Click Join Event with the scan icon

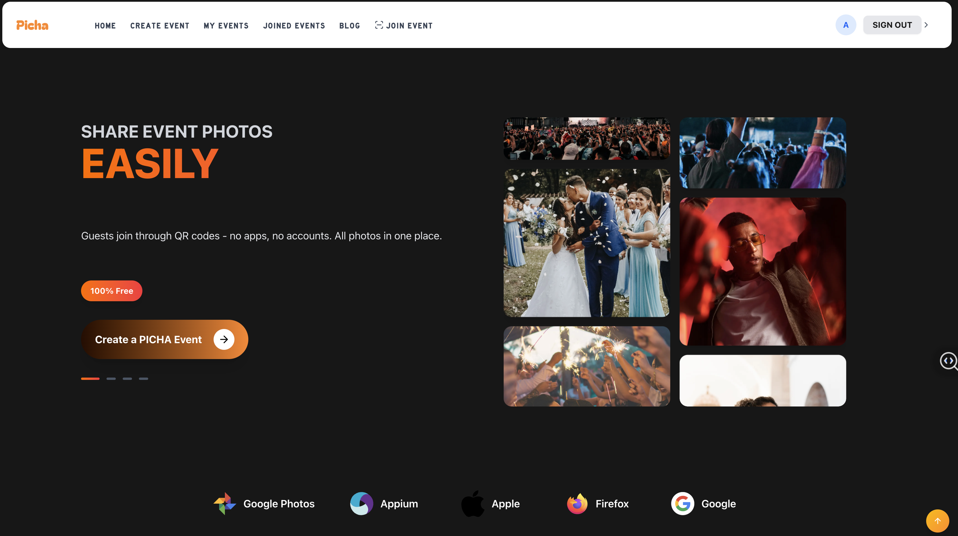[x=404, y=26]
